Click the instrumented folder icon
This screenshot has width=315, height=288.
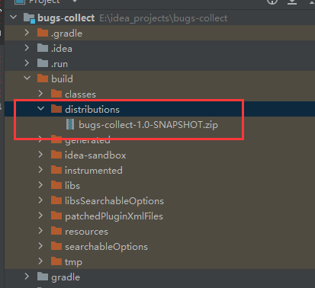pos(56,170)
